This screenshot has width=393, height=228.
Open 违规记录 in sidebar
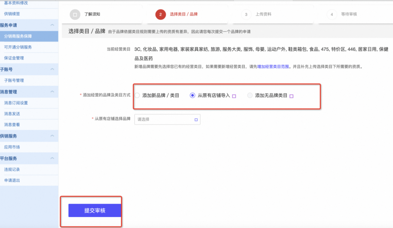[12, 169]
